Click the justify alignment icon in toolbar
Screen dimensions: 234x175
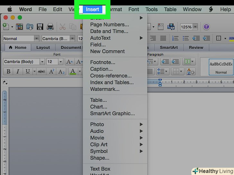(x=163, y=38)
